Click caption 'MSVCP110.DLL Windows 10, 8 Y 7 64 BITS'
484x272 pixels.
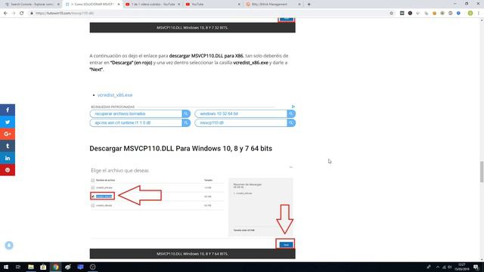coord(192,254)
